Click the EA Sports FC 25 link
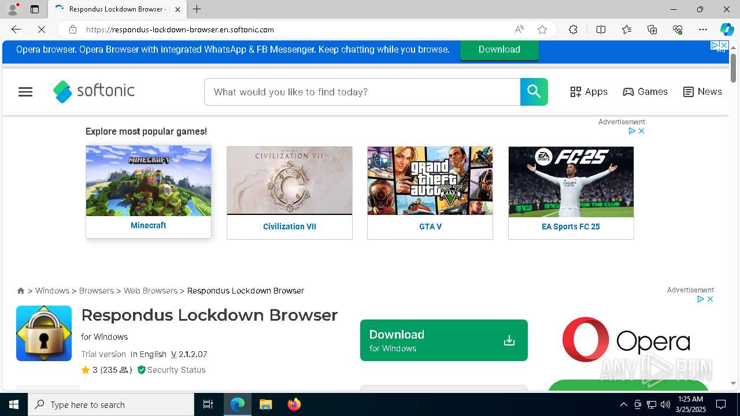The width and height of the screenshot is (740, 416). point(571,226)
